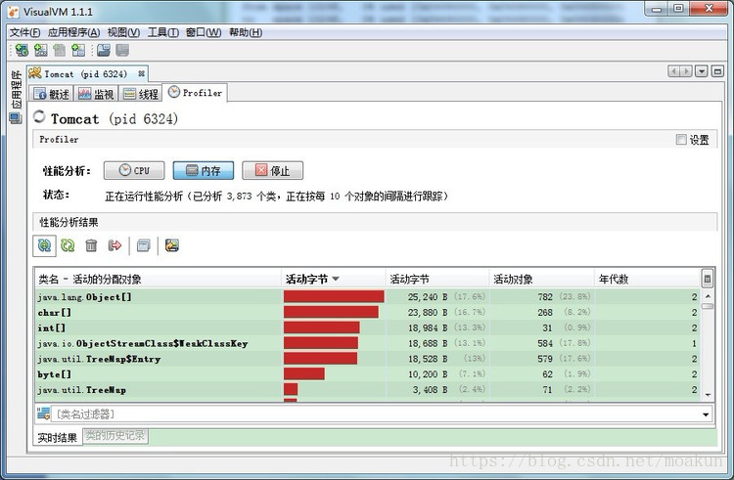Image resolution: width=734 pixels, height=480 pixels.
Task: Open the 窗口(W) menu
Action: point(204,32)
